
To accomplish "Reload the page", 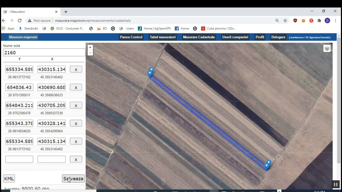I will tap(20, 21).
